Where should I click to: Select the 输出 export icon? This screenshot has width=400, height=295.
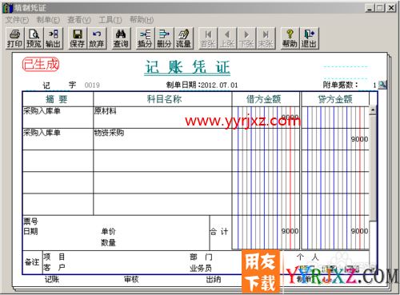click(x=53, y=38)
